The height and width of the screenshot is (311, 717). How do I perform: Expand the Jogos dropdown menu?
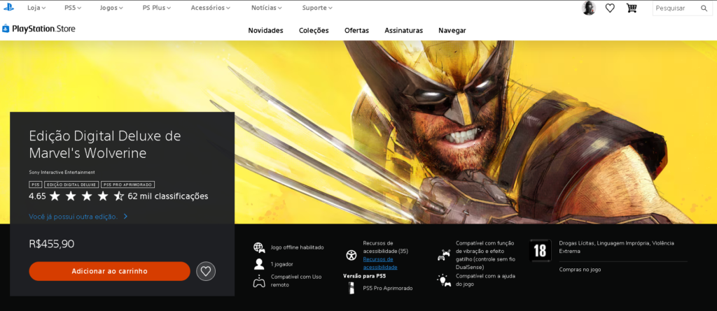click(112, 8)
